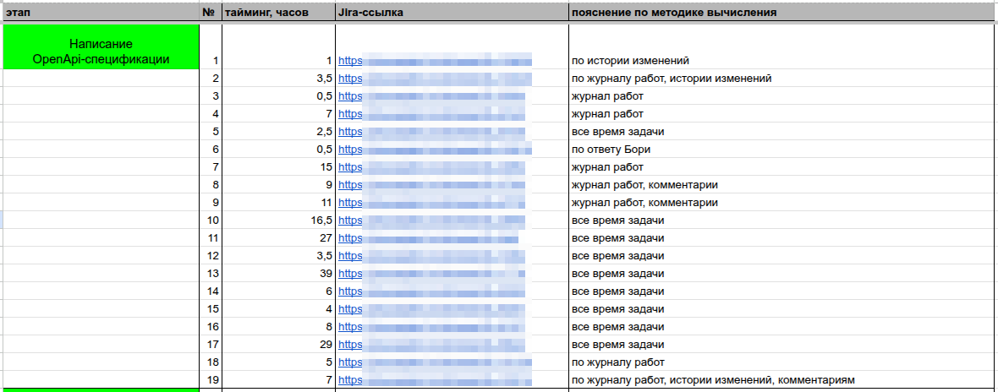Select the timing cell with value 27
The image size is (998, 392).
278,238
